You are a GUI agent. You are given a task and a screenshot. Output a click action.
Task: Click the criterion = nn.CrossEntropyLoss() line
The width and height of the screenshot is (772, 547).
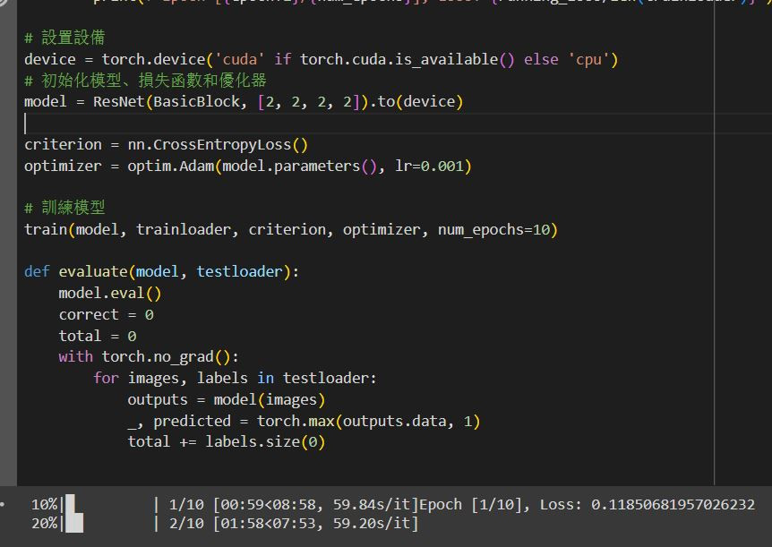[x=166, y=145]
